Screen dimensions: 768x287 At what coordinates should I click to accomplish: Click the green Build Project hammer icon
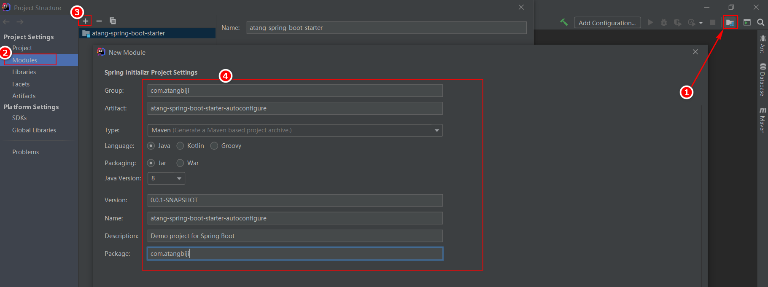pos(564,22)
